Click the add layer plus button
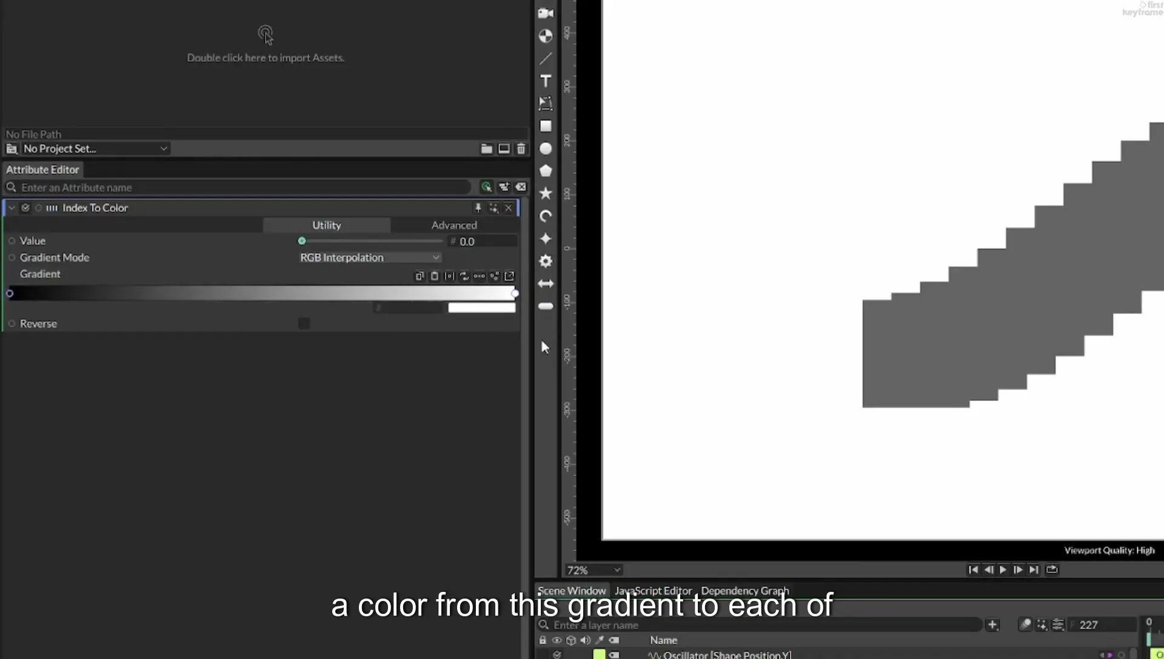This screenshot has width=1164, height=659. (992, 624)
